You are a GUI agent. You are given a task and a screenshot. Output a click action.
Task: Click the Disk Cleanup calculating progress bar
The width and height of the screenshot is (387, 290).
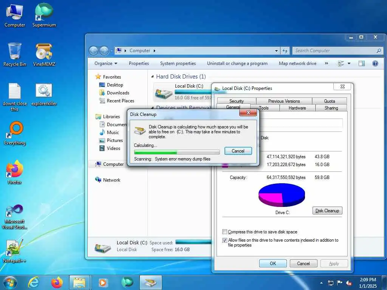point(177,152)
